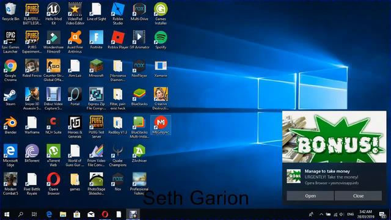
Task: Launch Portal desktop shortcut
Action: 75,97
